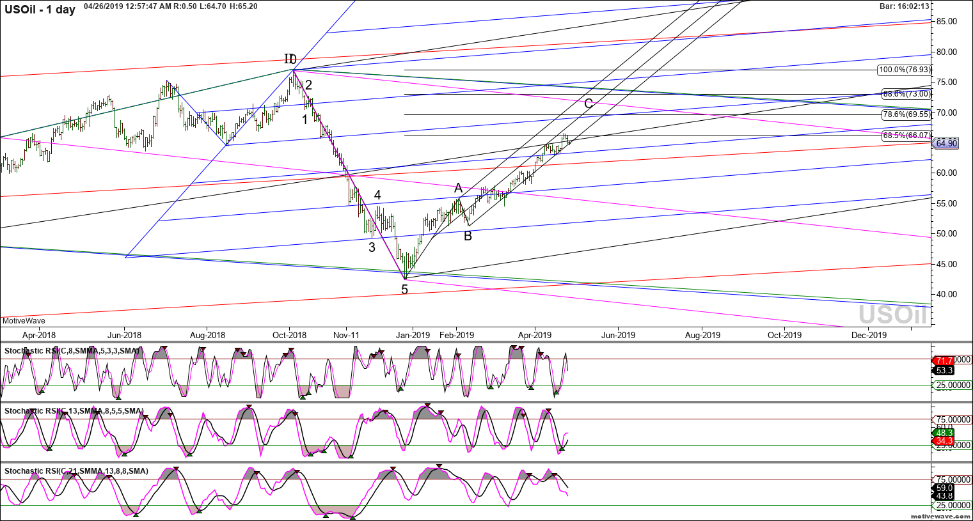Click the 43.8 indicator value tag

coord(944,496)
